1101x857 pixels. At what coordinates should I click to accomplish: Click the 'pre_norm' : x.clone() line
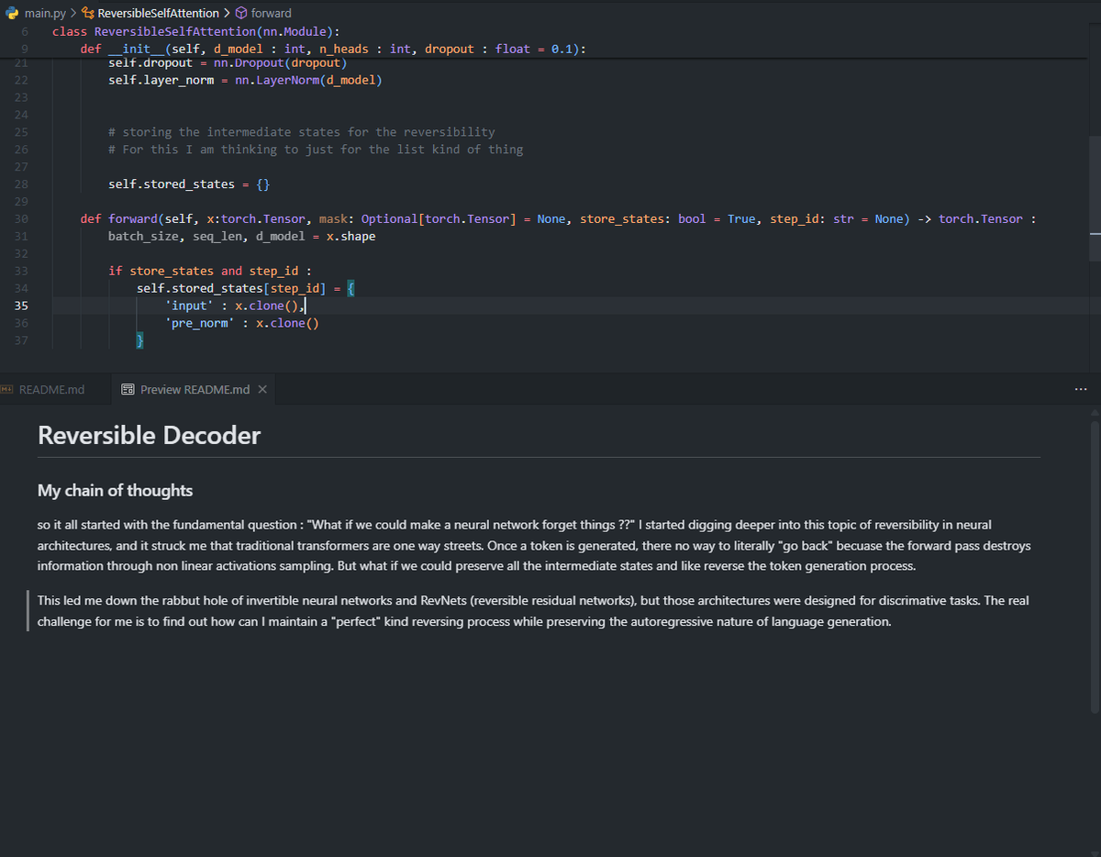click(242, 323)
